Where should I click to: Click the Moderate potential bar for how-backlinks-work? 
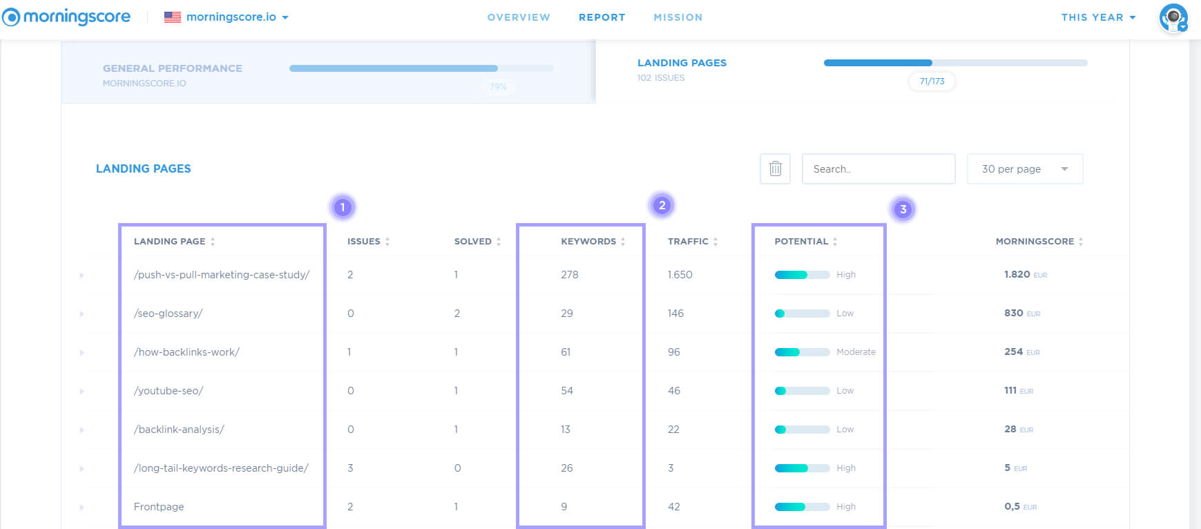coord(803,352)
